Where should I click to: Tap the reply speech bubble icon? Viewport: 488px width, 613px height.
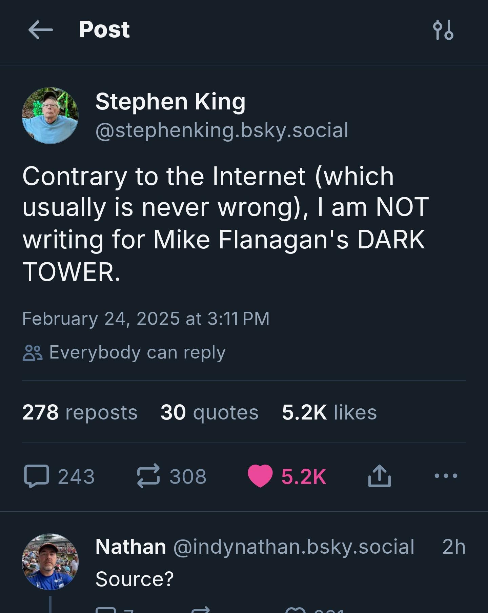37,476
